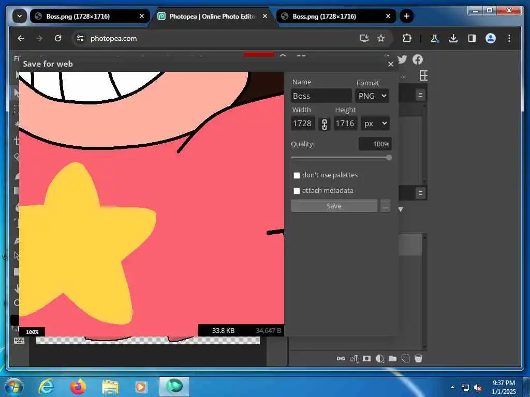Click install app icon in address bar

364,38
